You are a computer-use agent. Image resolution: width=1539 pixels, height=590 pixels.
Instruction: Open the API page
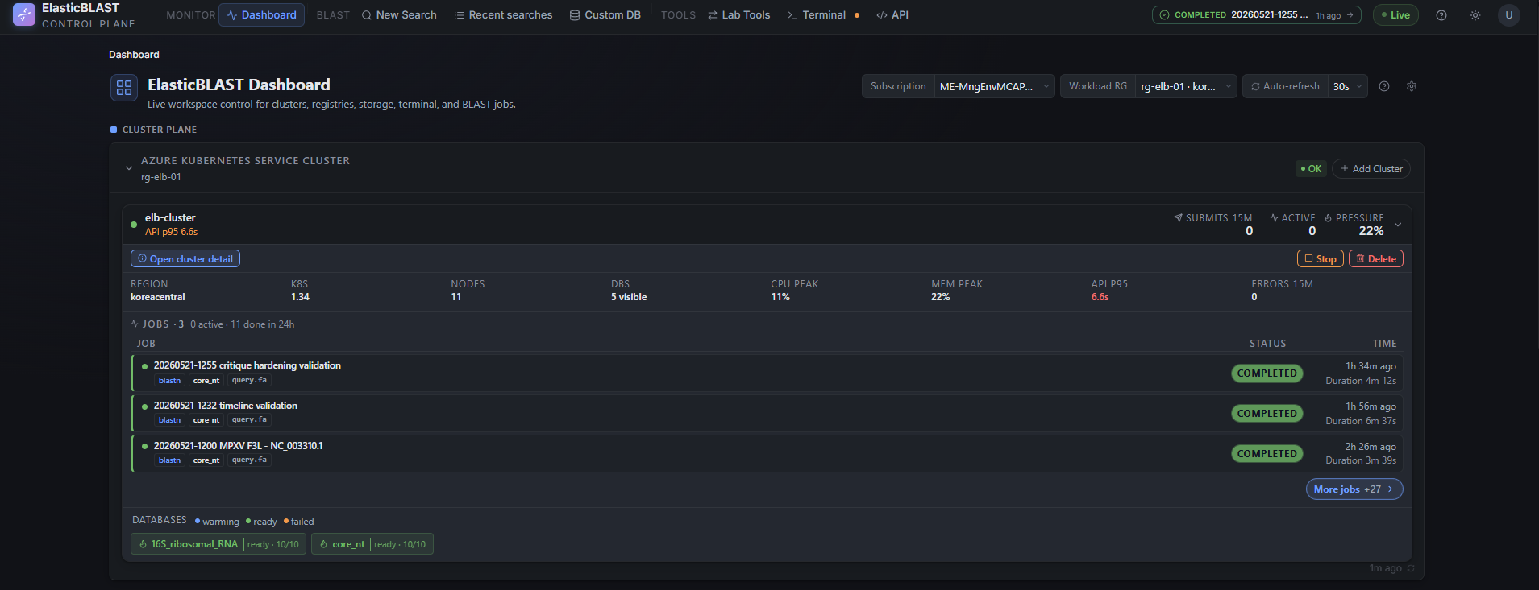[x=892, y=15]
